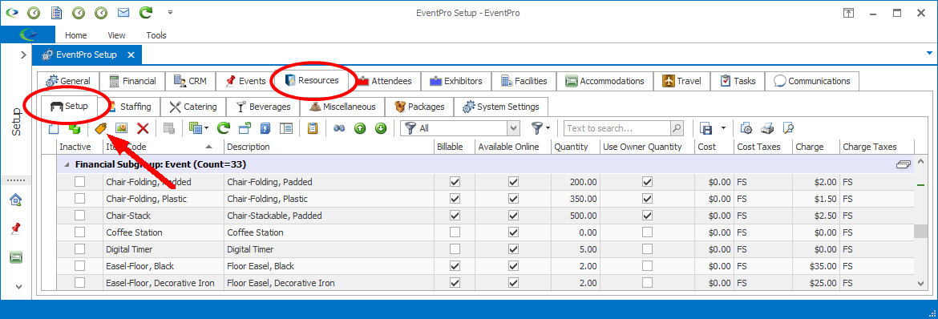Open the funnel filter dropdown arrow
Viewport: 938px width, 319px height.
548,128
